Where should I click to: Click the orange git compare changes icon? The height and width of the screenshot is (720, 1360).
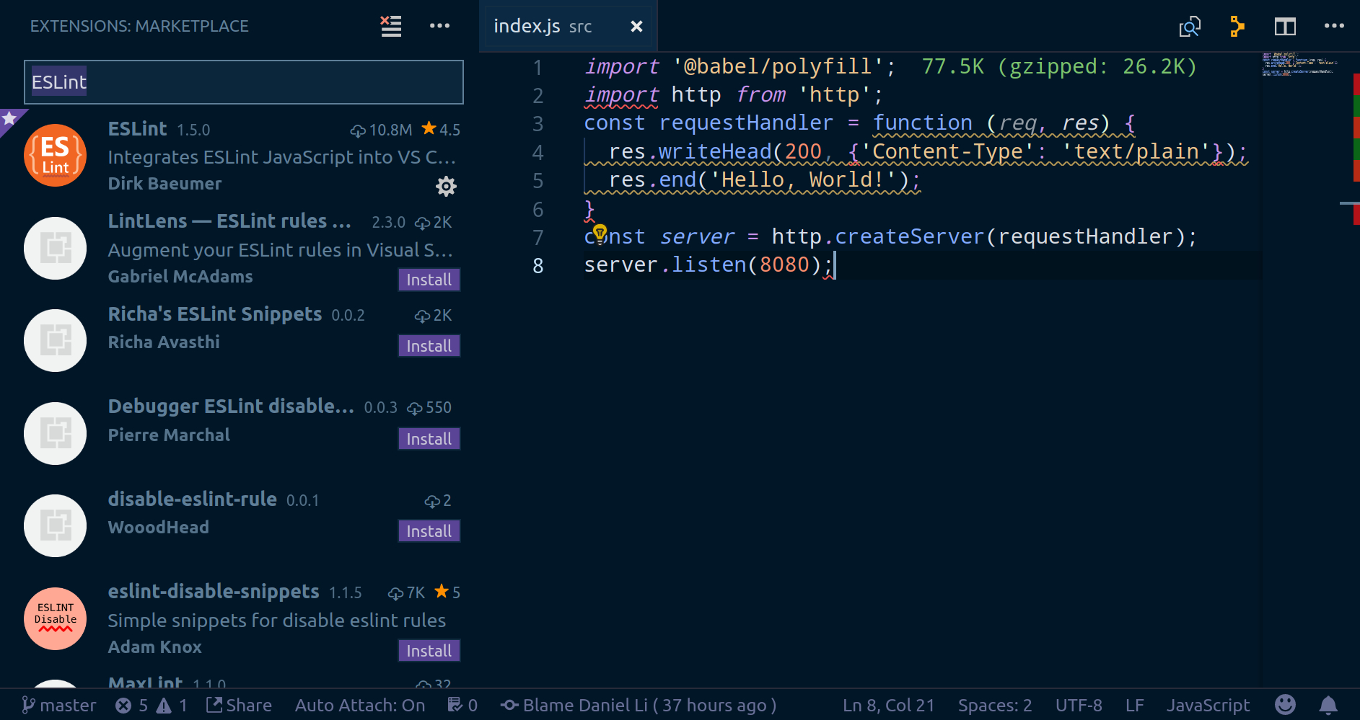1237,27
